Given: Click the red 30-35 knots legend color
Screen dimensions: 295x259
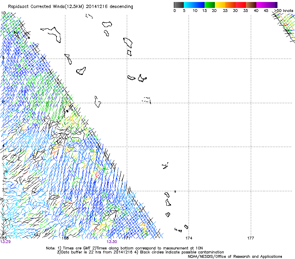Looking at the screenshot, I should [x=241, y=5].
